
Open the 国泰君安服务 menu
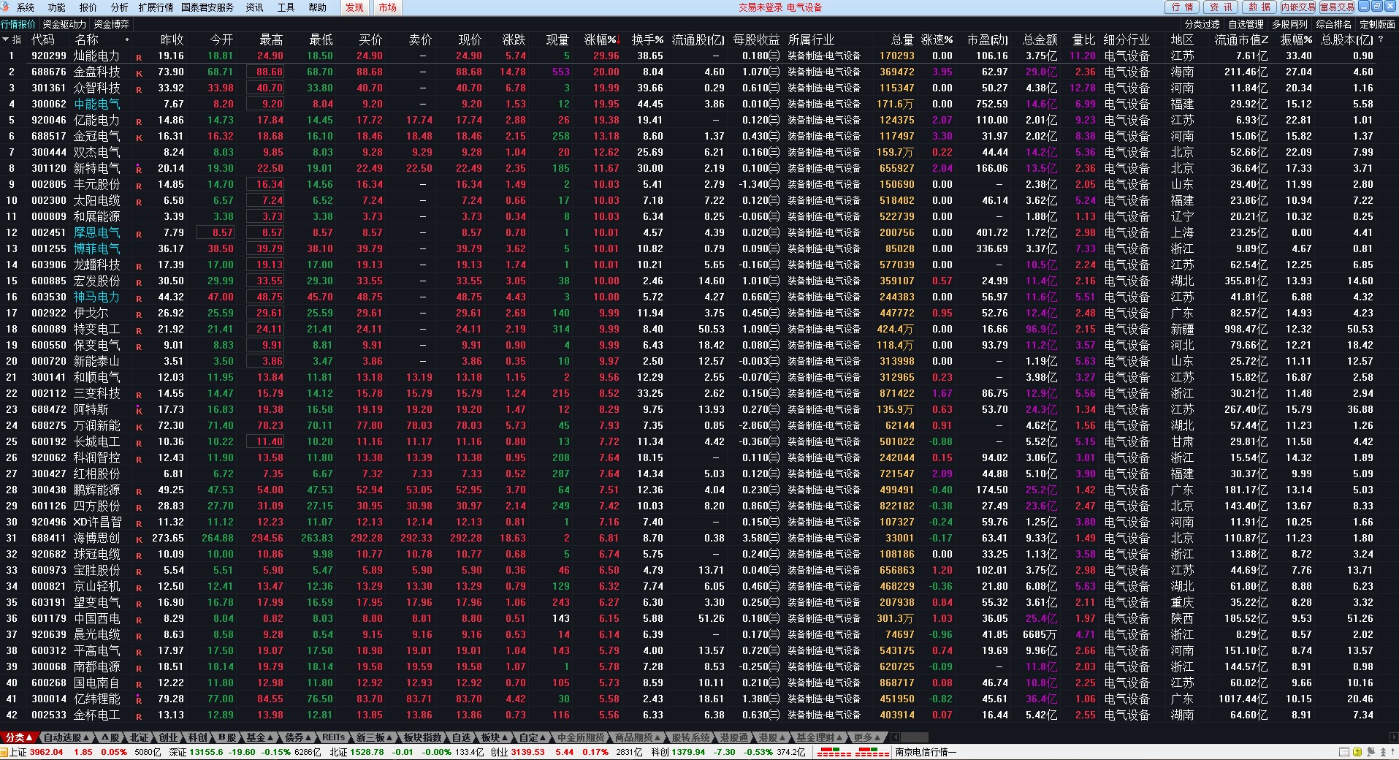click(207, 7)
